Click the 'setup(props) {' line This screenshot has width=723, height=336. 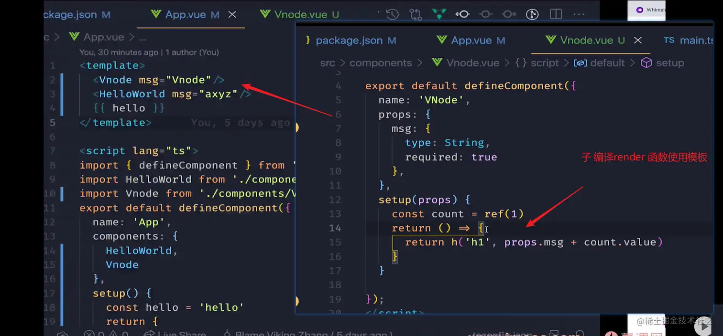point(425,199)
